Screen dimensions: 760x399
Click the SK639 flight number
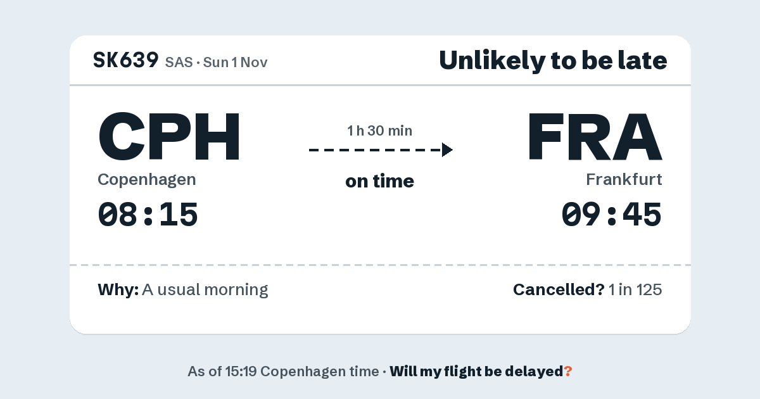tap(125, 60)
